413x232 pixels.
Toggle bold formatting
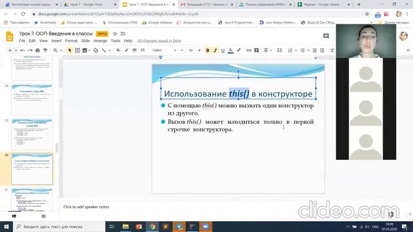point(208,50)
